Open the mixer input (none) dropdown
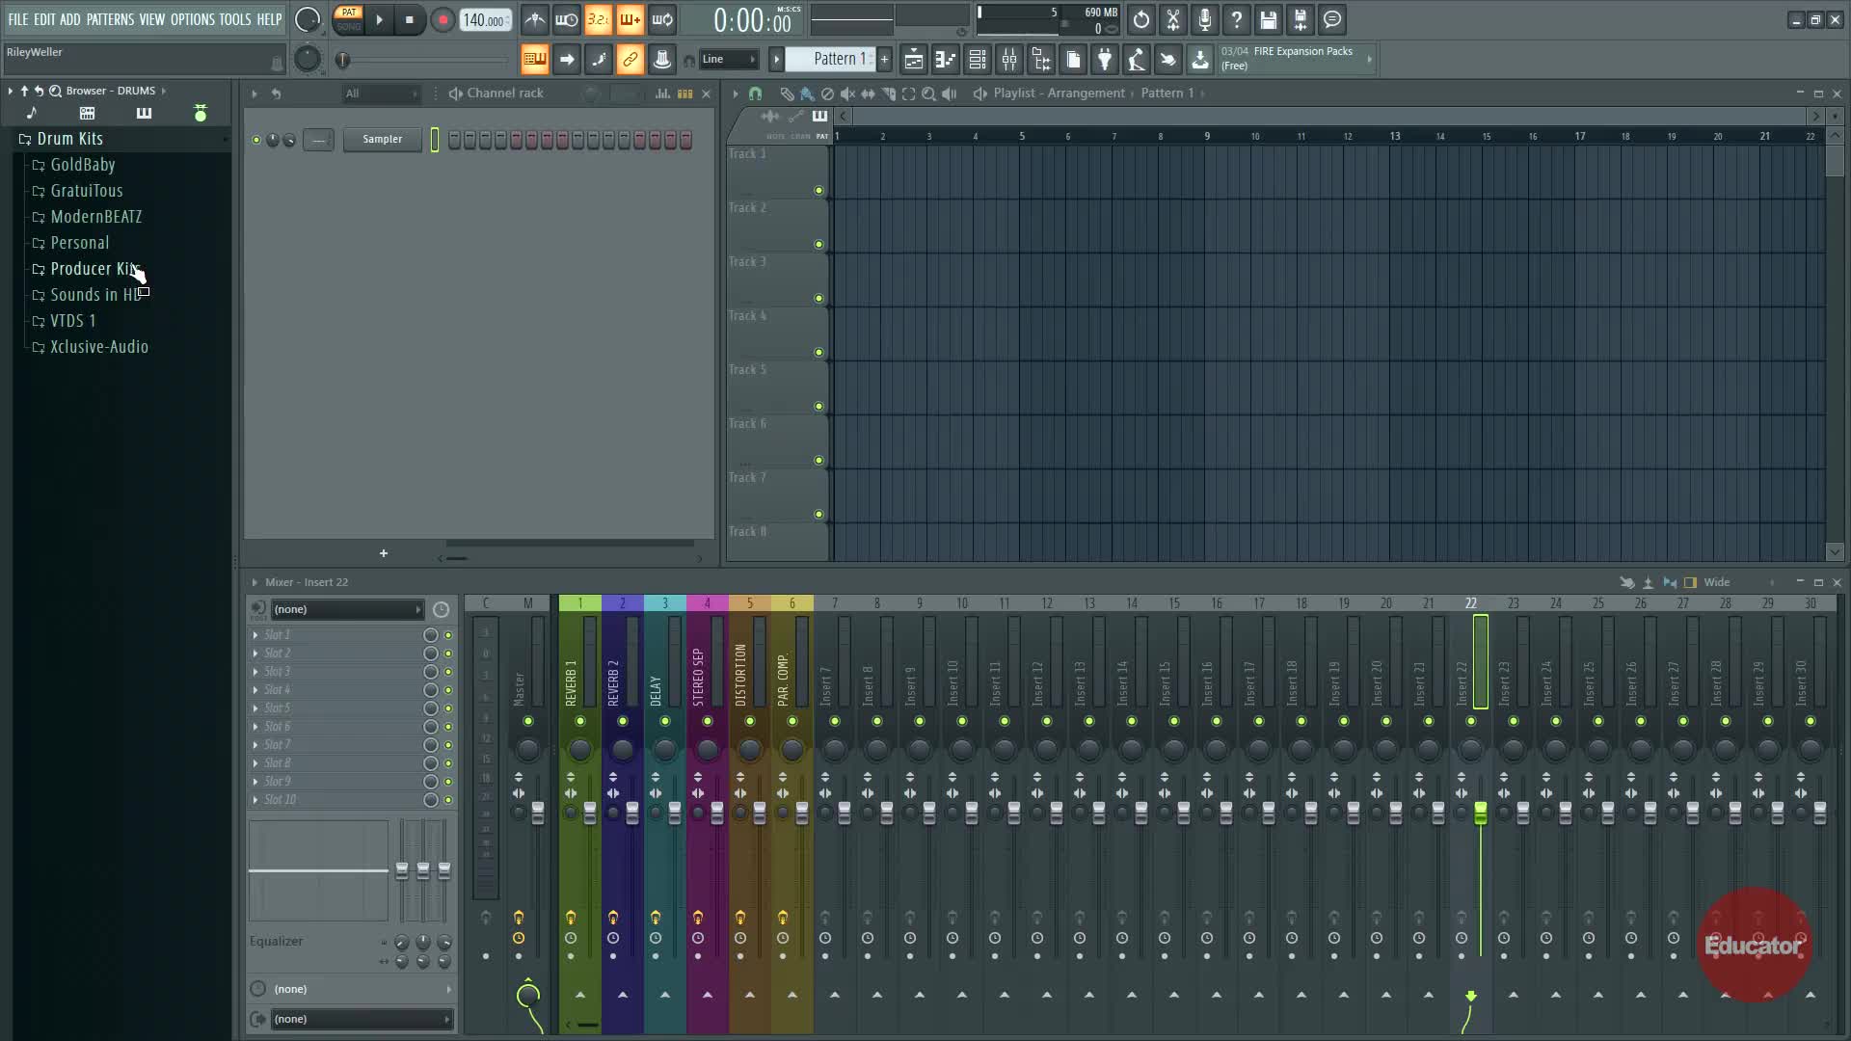The height and width of the screenshot is (1041, 1851). pyautogui.click(x=347, y=609)
